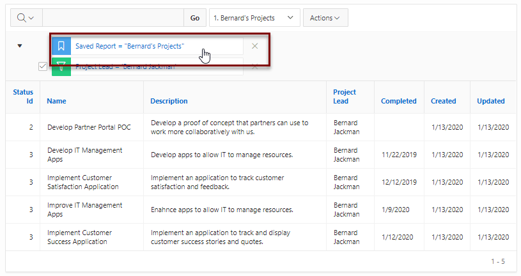
Task: Click the Project Lead column header
Action: point(344,96)
